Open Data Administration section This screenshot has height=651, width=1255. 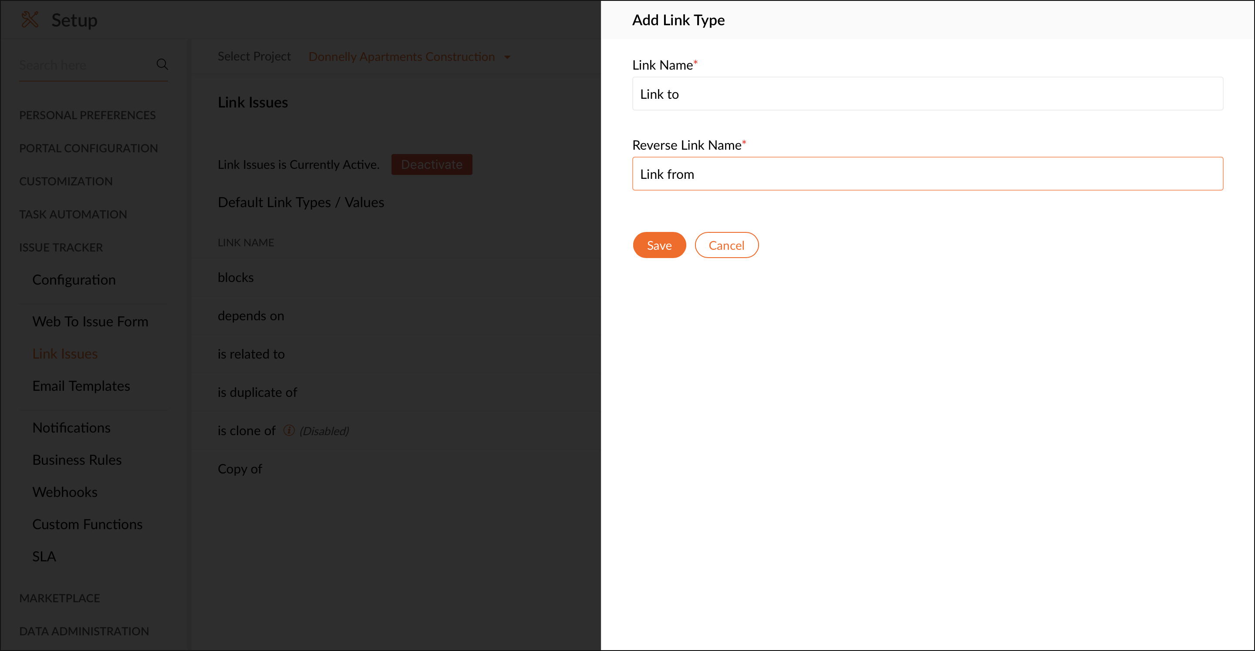[84, 631]
